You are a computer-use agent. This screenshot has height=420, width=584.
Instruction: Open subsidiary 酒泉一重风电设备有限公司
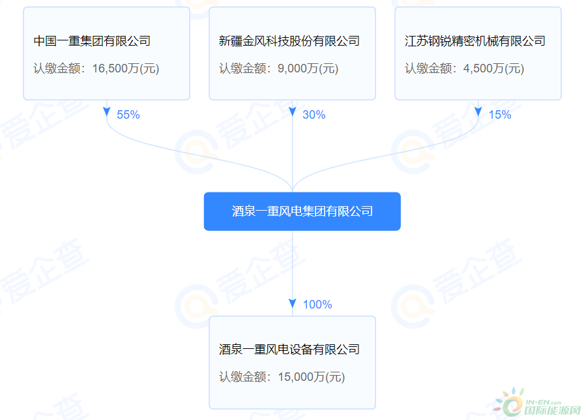[289, 350]
